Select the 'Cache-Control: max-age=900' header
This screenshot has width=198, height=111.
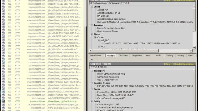coord(111,98)
